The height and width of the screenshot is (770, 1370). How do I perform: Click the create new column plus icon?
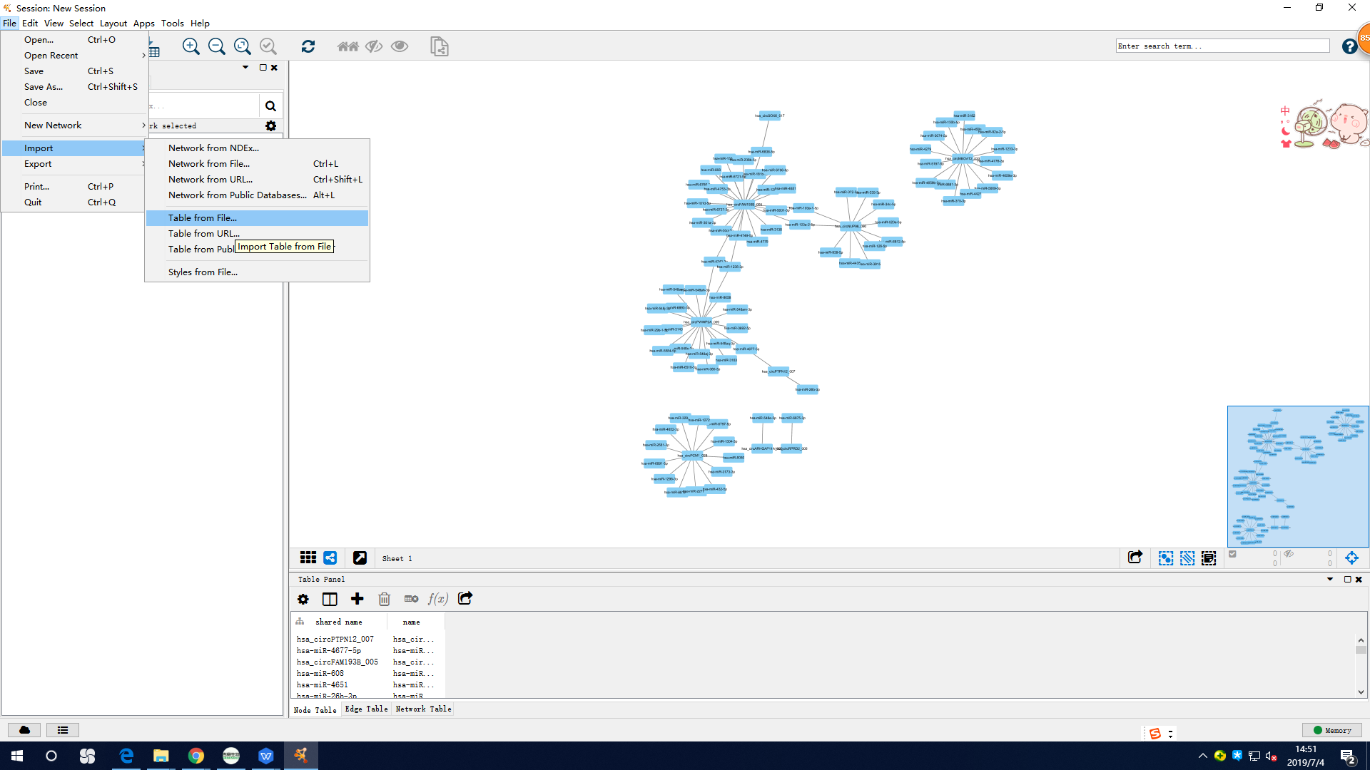tap(357, 599)
